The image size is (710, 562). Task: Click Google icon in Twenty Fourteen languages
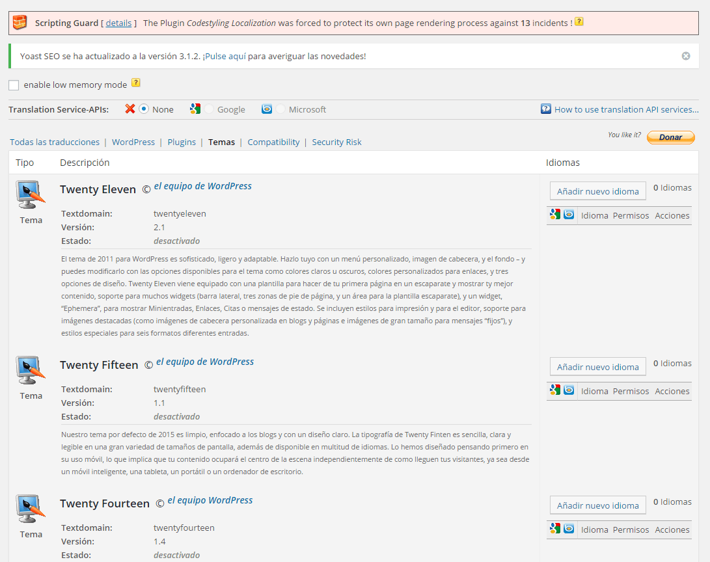point(555,528)
